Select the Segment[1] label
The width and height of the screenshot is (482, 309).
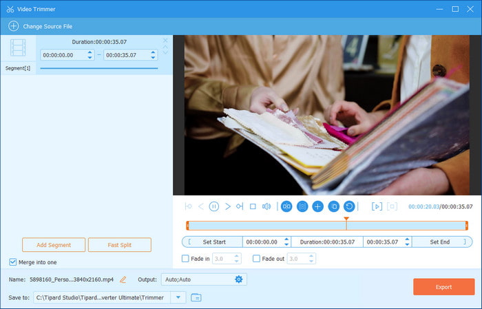[18, 68]
